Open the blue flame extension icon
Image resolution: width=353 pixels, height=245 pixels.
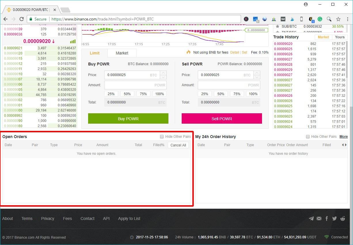pyautogui.click(x=292, y=19)
